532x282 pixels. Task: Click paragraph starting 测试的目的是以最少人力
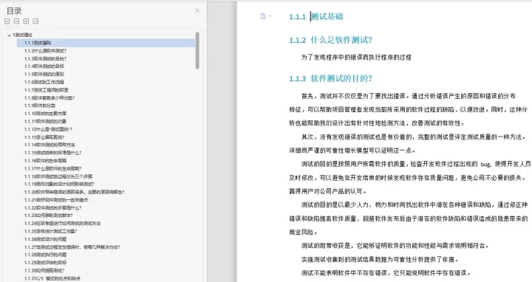pyautogui.click(x=409, y=219)
